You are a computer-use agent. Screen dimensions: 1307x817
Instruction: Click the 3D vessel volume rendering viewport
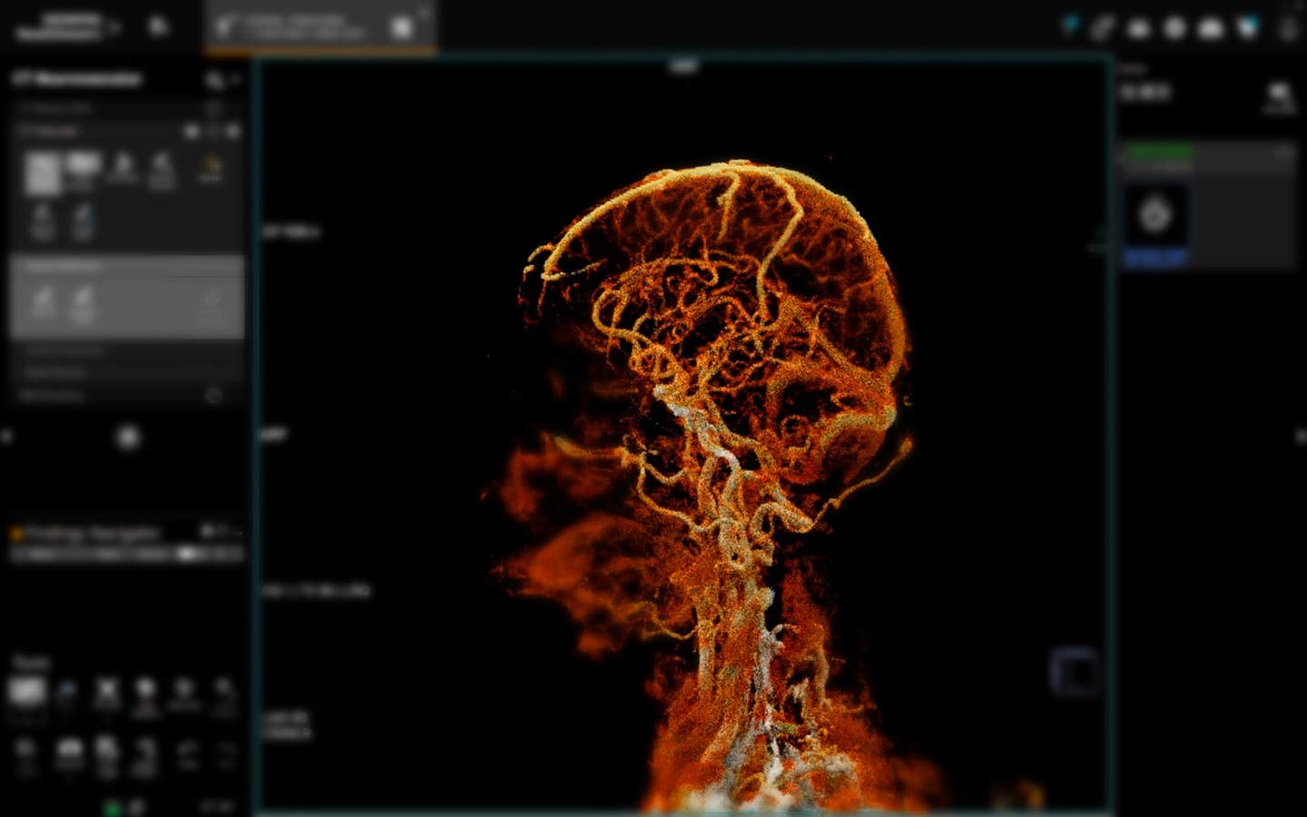click(683, 436)
